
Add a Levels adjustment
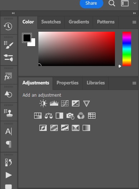(x=54, y=103)
